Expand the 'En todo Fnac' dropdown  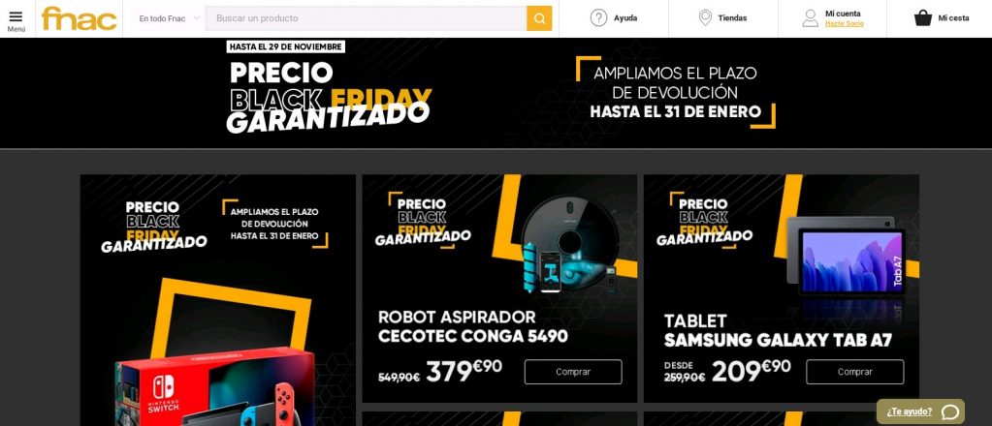169,18
